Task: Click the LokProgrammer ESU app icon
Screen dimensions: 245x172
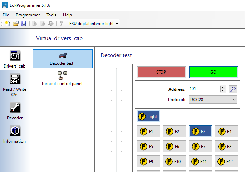Action: [5, 5]
